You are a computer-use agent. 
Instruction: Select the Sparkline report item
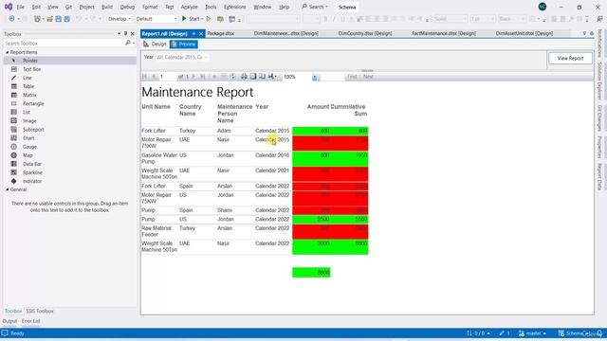tap(69, 172)
